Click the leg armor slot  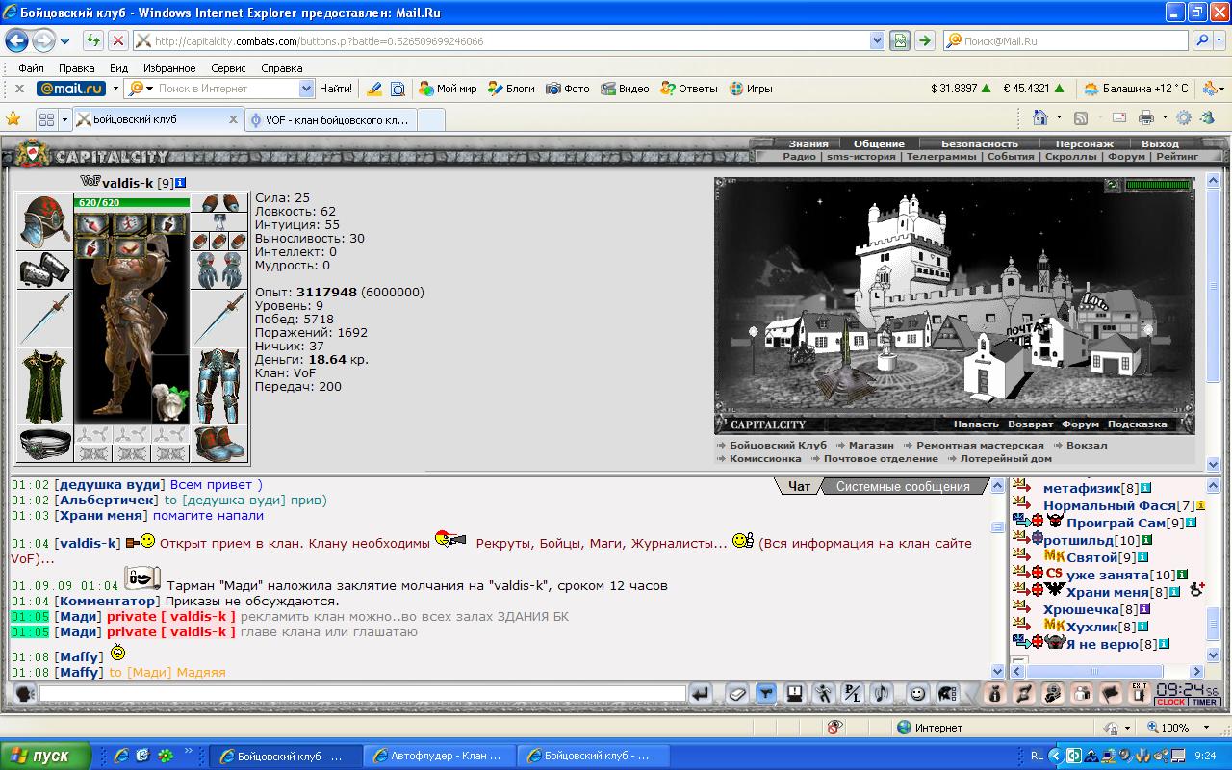tap(219, 386)
